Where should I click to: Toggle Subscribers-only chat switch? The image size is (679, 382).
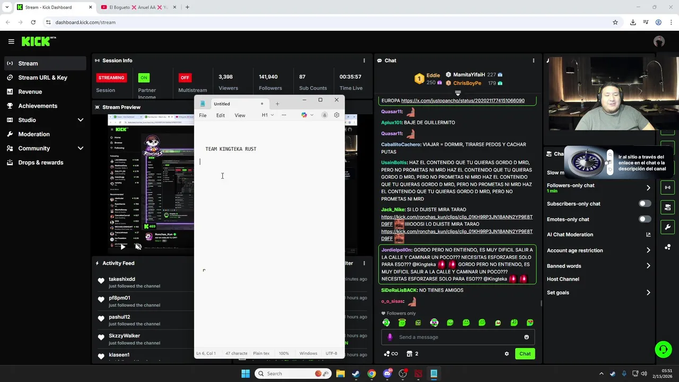click(645, 204)
